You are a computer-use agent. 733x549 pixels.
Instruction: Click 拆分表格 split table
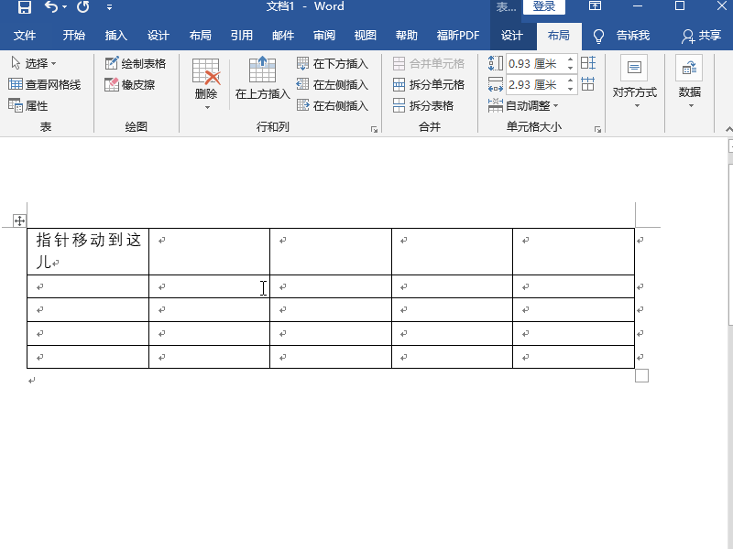click(x=423, y=106)
